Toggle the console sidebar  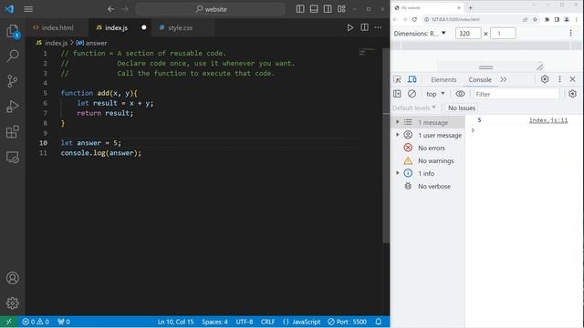click(x=397, y=94)
